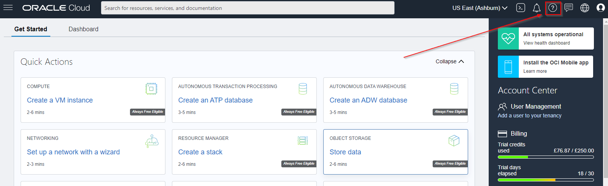Viewport: 608px width, 186px height.
Task: Expand the US East (Ashburn) region dropdown
Action: [480, 8]
